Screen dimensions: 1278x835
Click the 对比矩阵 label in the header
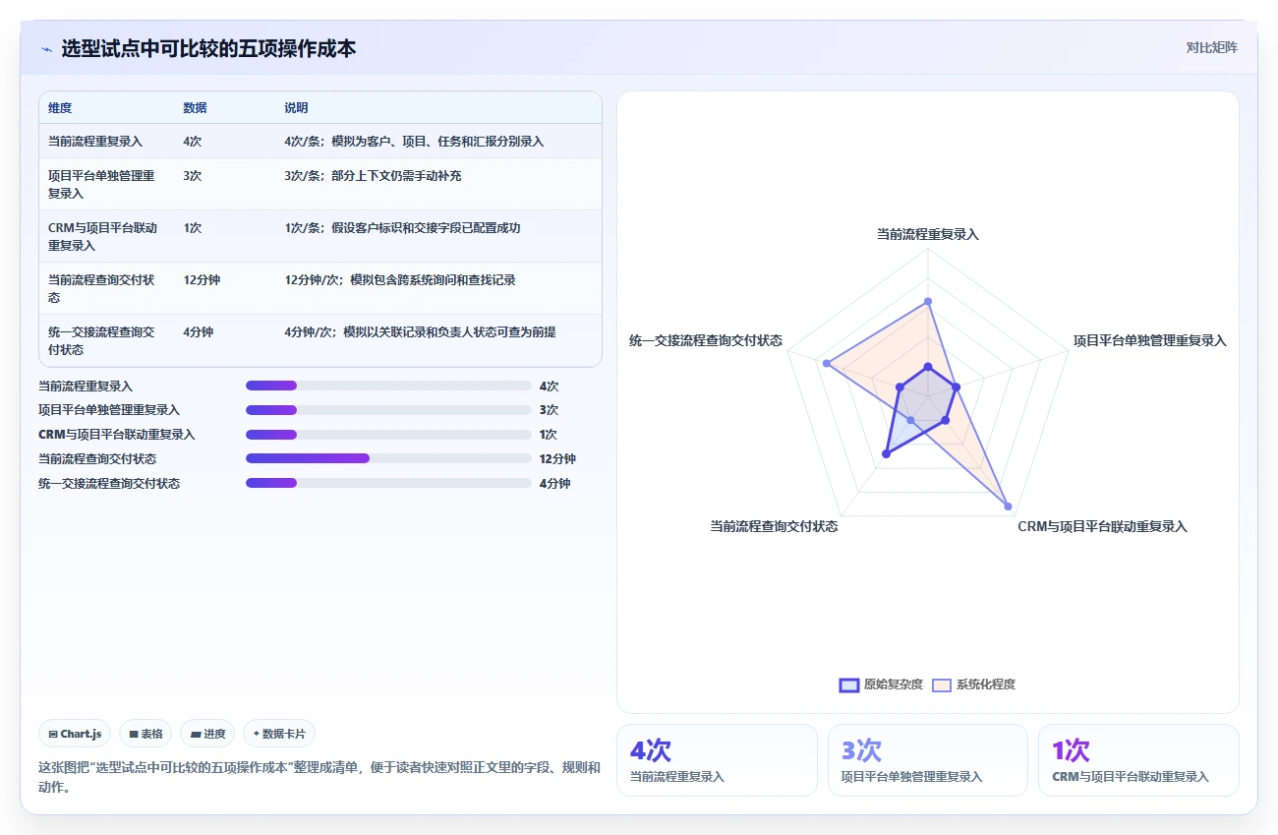[1211, 47]
